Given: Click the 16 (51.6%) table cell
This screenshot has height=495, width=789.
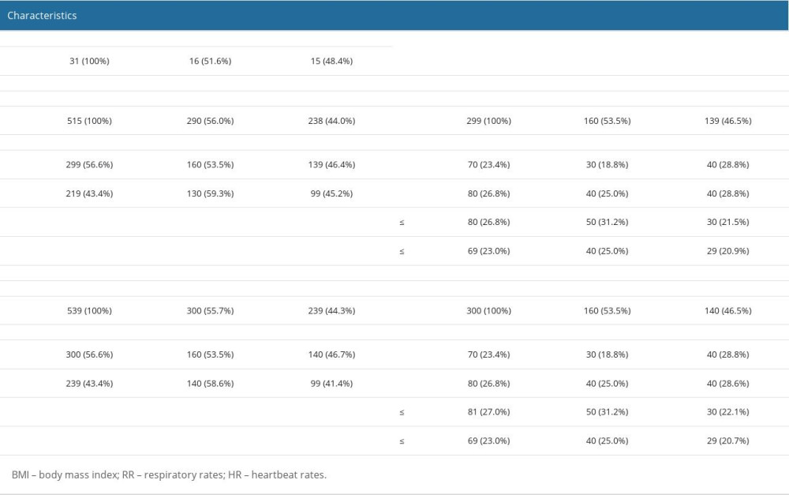Looking at the screenshot, I should coord(210,61).
